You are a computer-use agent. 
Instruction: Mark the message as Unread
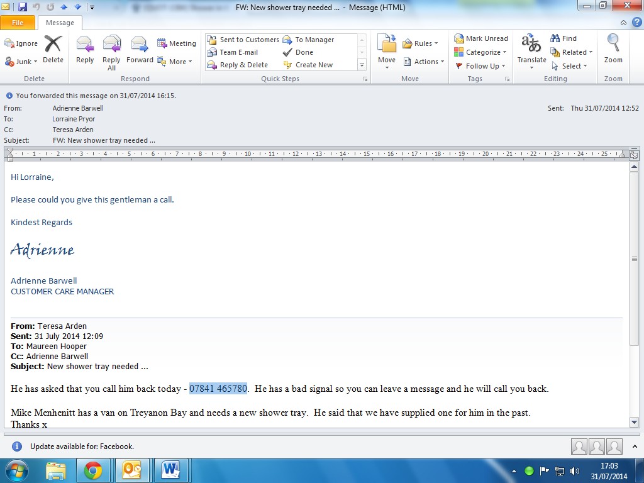tap(481, 38)
